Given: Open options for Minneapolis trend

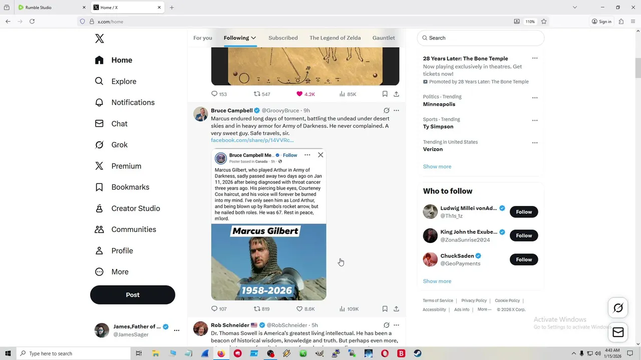Looking at the screenshot, I should click(535, 97).
